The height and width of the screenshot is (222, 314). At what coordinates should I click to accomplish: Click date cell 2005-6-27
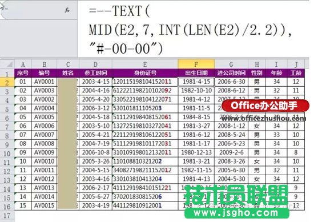pyautogui.click(x=95, y=197)
